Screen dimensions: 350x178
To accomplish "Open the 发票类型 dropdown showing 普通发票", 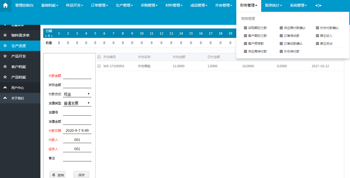I will point(77,103).
